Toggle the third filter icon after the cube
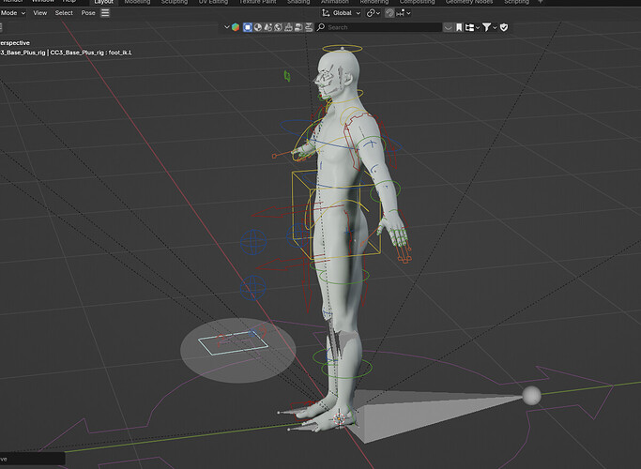This screenshot has width=641, height=469. (x=268, y=27)
